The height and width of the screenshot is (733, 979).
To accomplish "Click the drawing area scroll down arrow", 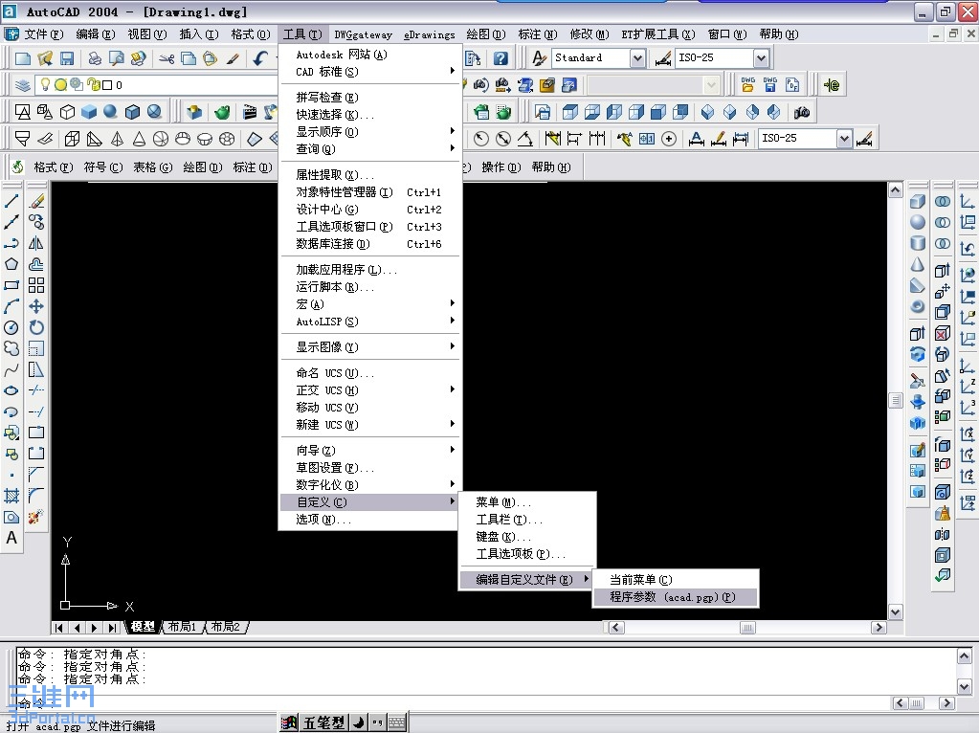I will coord(896,612).
